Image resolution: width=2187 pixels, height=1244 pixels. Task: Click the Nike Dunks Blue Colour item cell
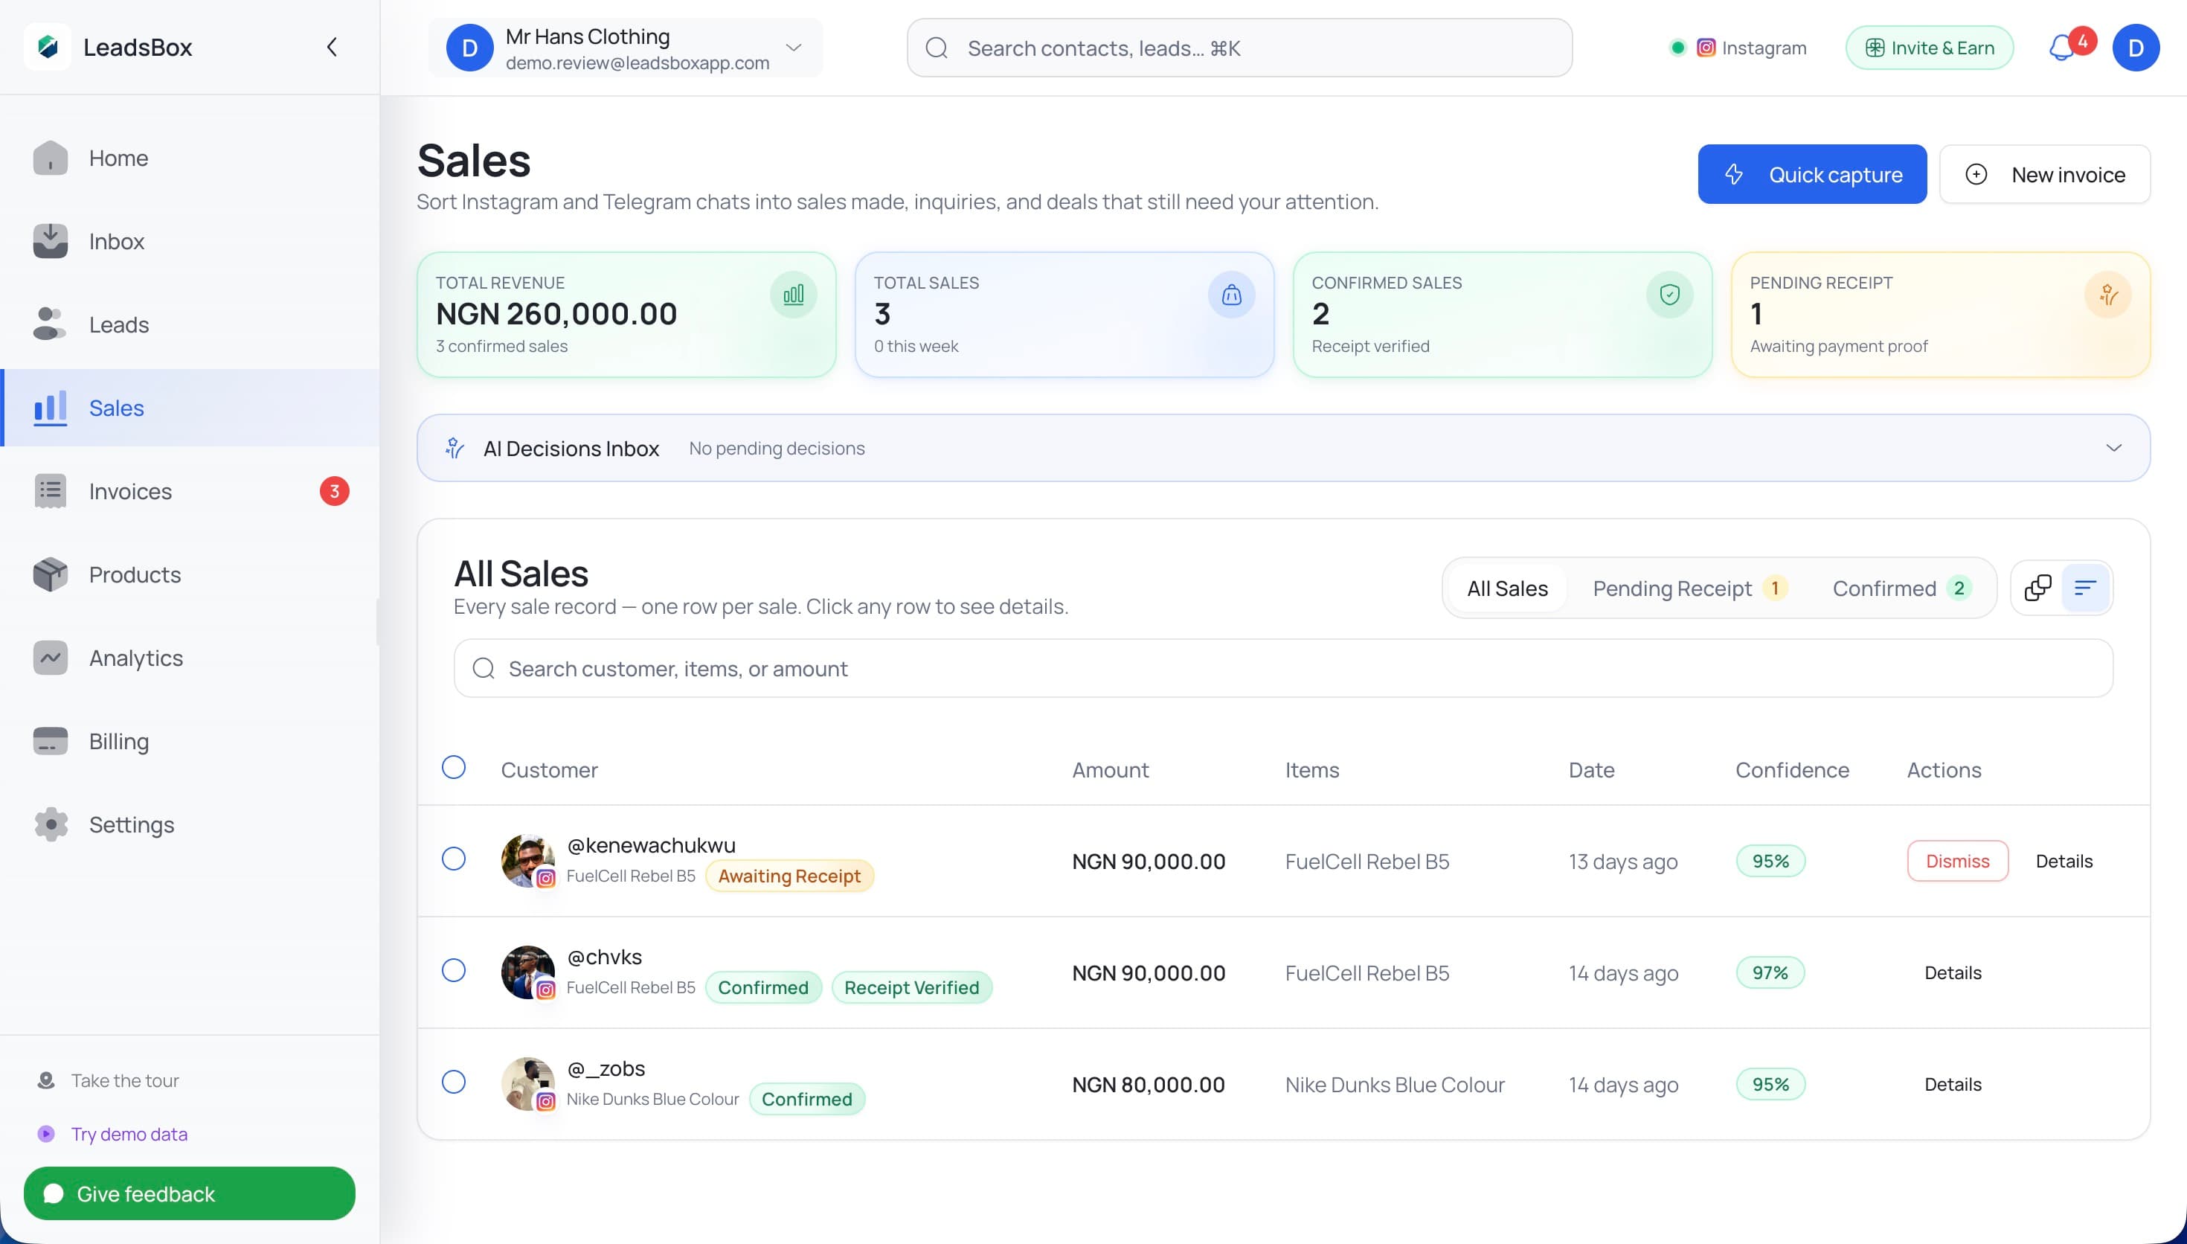1395,1085
